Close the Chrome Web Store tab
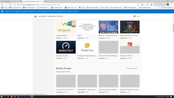Screen dimensions: 174x98 [x=42, y=1]
